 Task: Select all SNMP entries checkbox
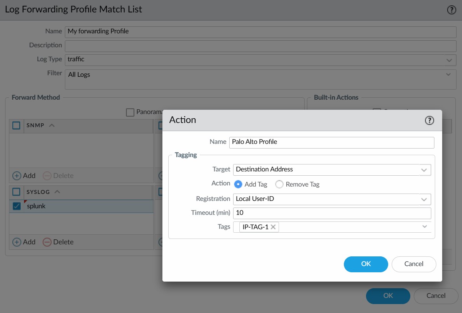click(16, 126)
